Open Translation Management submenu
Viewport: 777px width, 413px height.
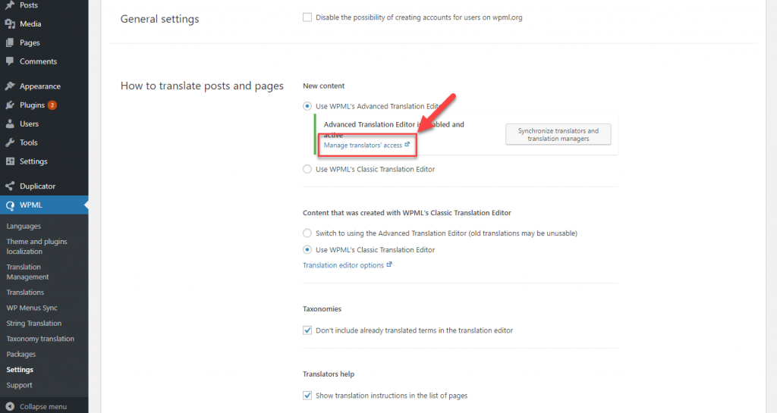click(28, 271)
